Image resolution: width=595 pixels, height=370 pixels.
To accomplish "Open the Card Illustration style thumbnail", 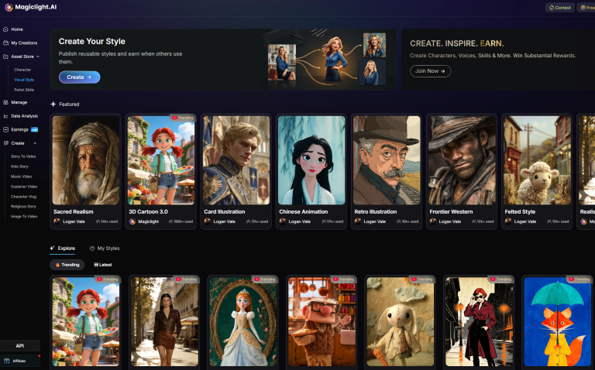I will (236, 160).
